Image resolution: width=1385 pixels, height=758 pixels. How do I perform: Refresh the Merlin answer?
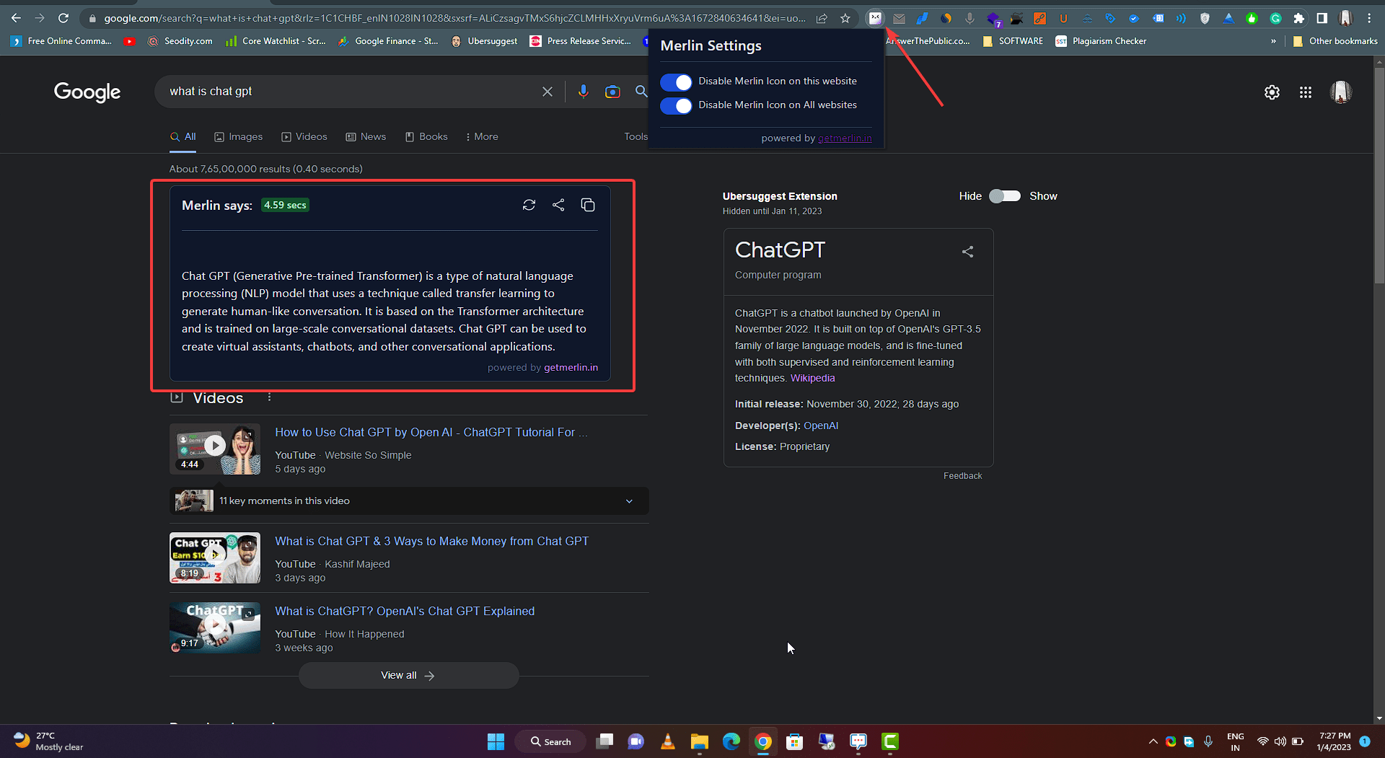click(x=529, y=205)
